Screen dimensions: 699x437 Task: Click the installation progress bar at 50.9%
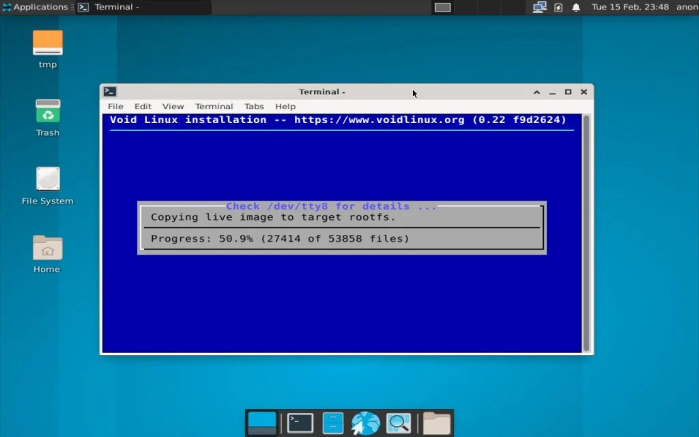341,238
